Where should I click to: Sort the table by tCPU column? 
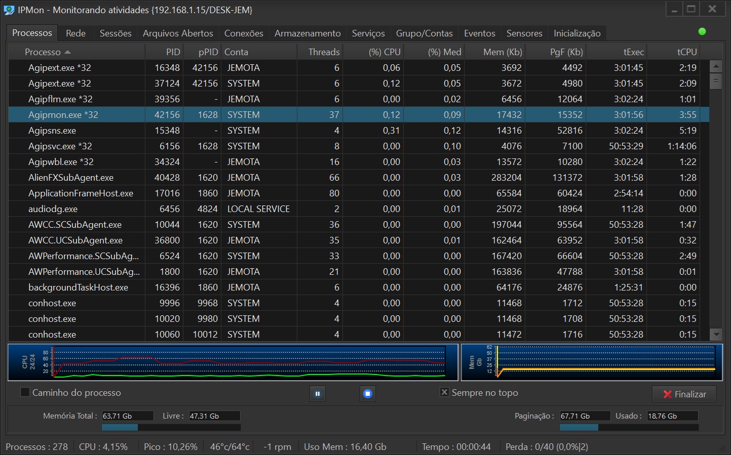(x=674, y=52)
